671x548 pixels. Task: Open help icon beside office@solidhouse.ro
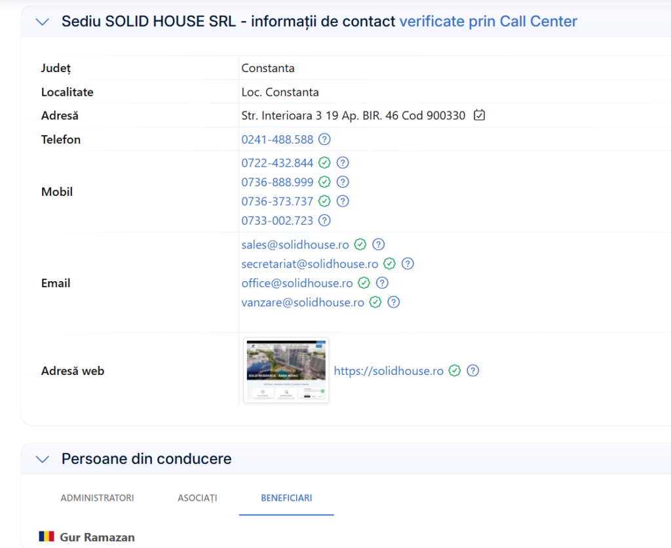point(382,283)
